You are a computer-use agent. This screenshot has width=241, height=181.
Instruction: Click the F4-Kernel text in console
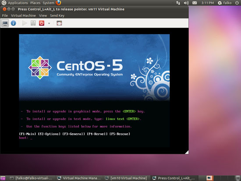97,134
